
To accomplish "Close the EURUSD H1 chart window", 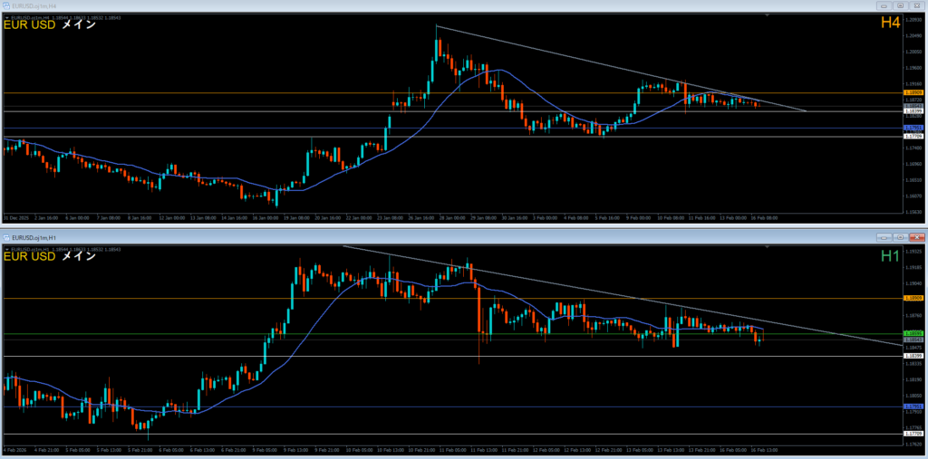I will click(x=915, y=237).
